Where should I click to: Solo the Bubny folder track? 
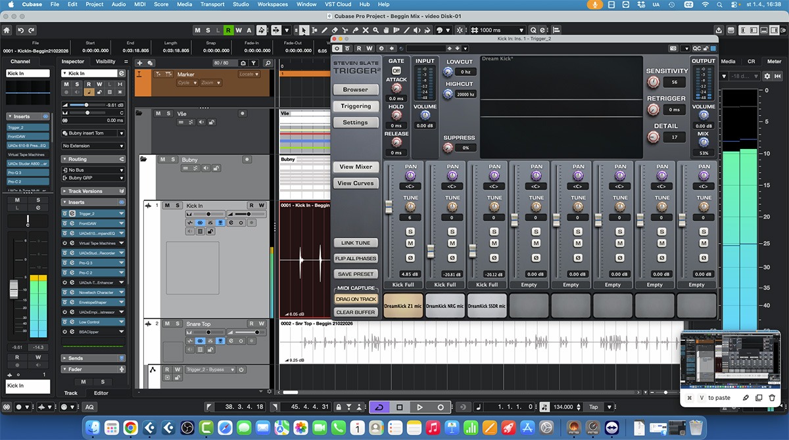click(x=174, y=159)
